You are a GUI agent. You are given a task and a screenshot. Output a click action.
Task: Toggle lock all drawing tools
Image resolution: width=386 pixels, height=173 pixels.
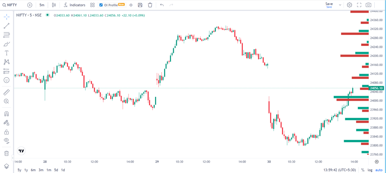[x=6, y=132]
